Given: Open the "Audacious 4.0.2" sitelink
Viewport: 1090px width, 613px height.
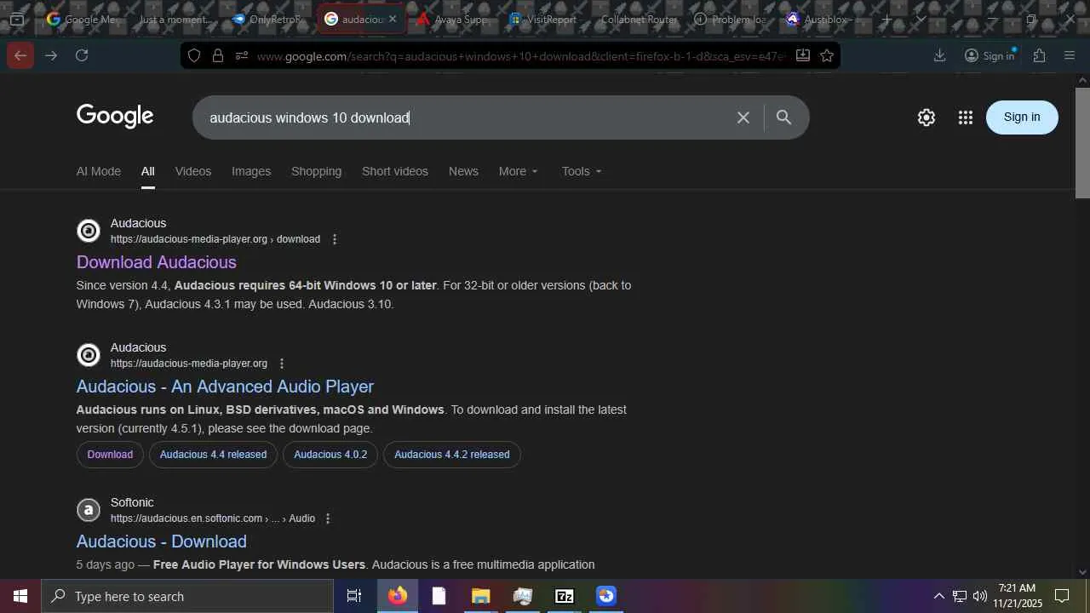Looking at the screenshot, I should tap(330, 455).
